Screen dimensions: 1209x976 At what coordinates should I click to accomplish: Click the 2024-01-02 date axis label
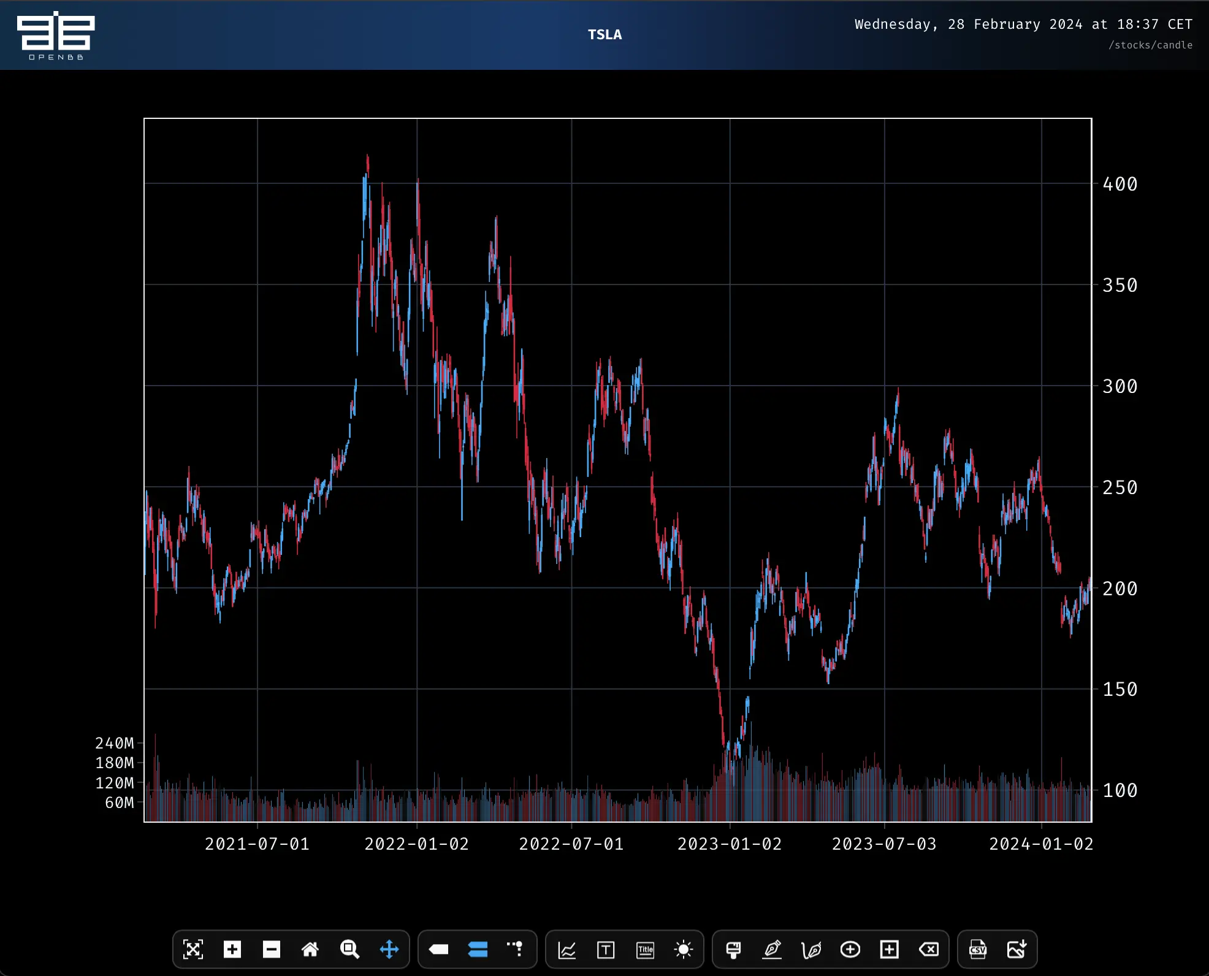[1041, 845]
